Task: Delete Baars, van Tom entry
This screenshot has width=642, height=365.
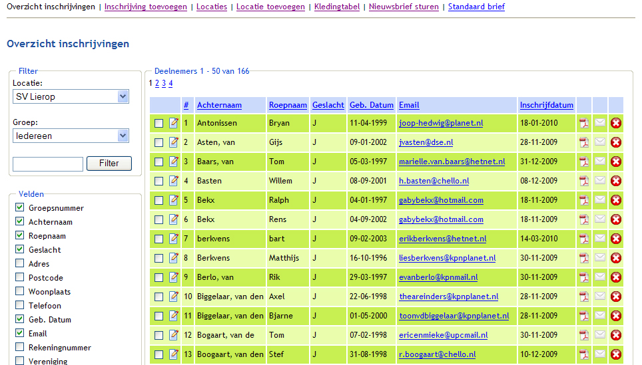Action: pyautogui.click(x=616, y=162)
